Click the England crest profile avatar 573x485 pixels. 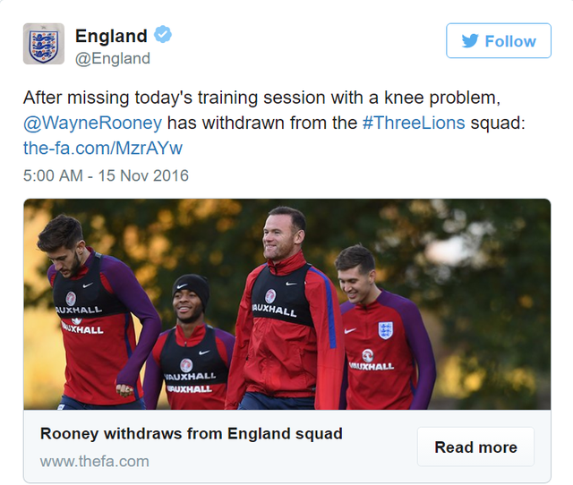[x=44, y=44]
